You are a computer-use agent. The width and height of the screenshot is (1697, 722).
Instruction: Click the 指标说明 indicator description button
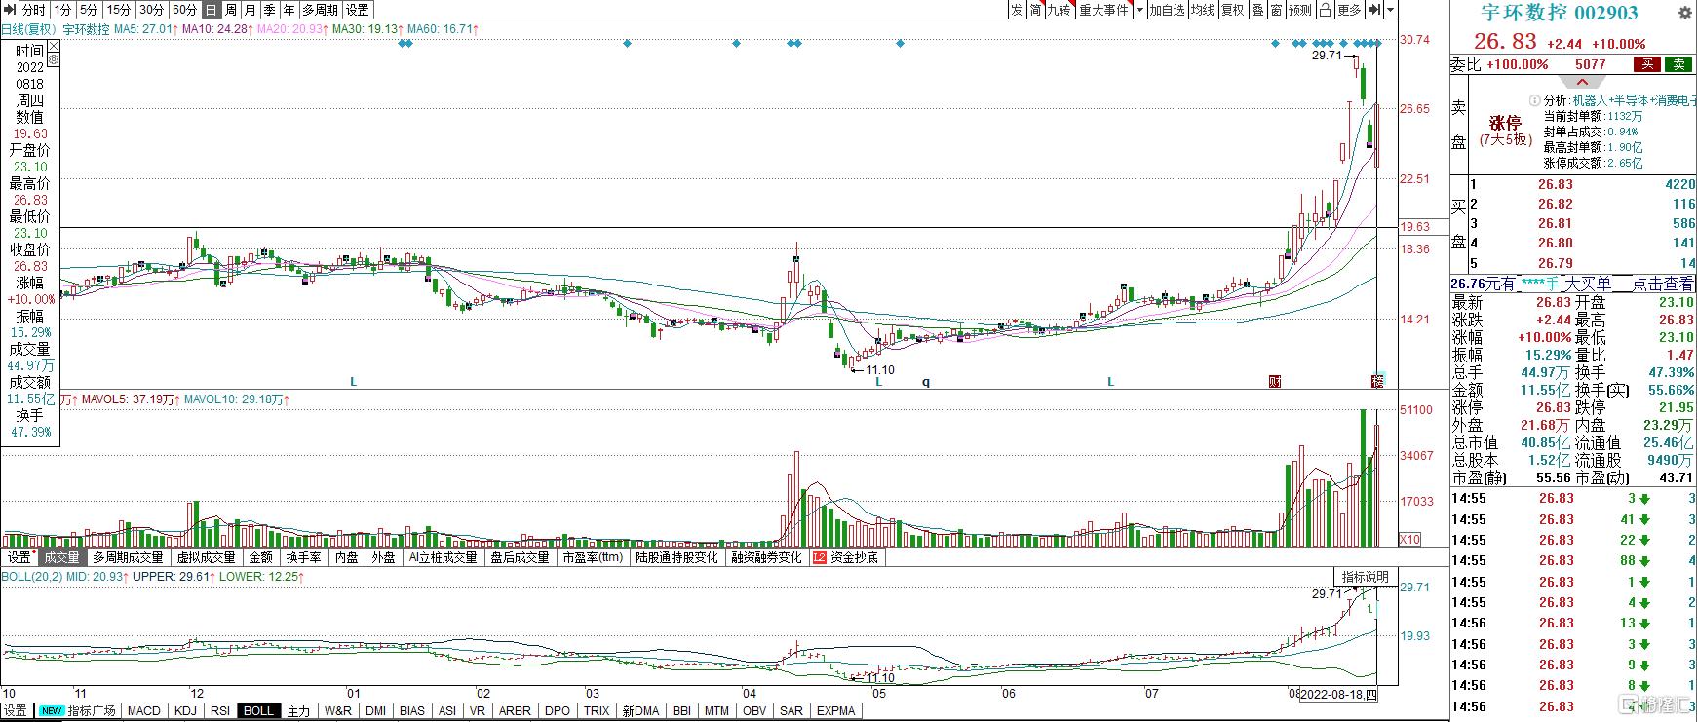[1365, 577]
